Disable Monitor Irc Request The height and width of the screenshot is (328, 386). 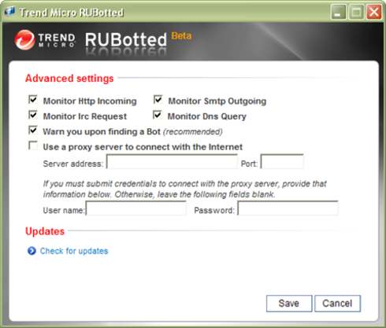tap(33, 115)
